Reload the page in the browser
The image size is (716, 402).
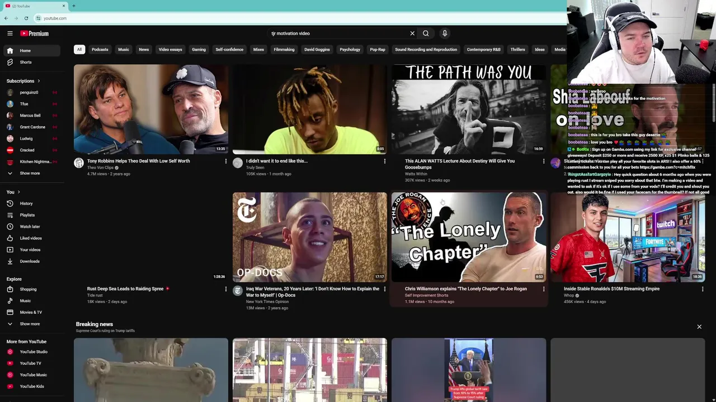coord(26,18)
